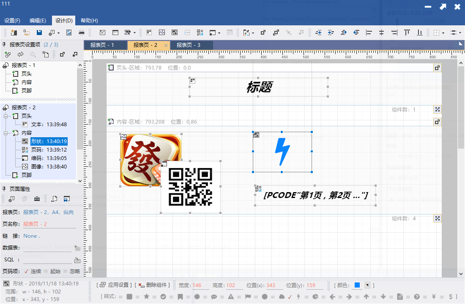Click the print report icon

[82, 33]
